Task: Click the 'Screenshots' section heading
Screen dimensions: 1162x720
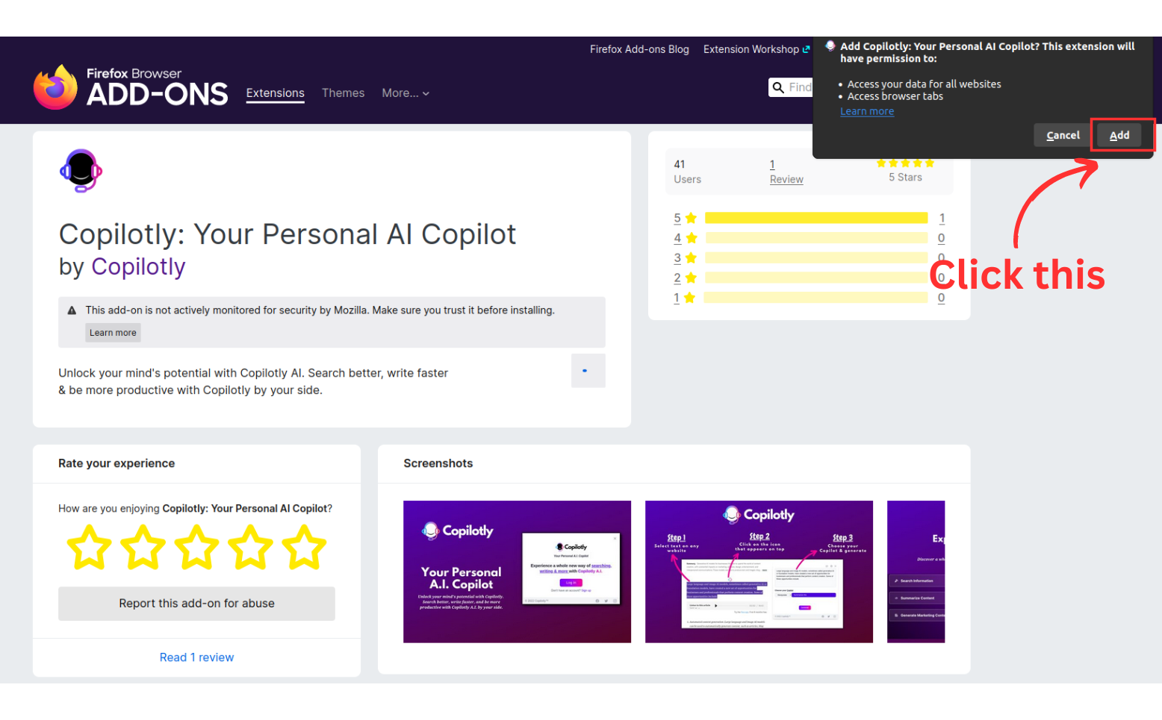Action: (438, 463)
